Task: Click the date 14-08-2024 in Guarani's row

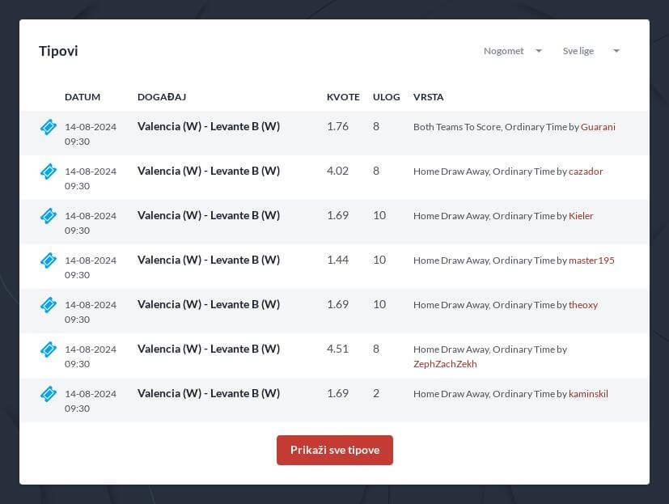Action: [91, 127]
